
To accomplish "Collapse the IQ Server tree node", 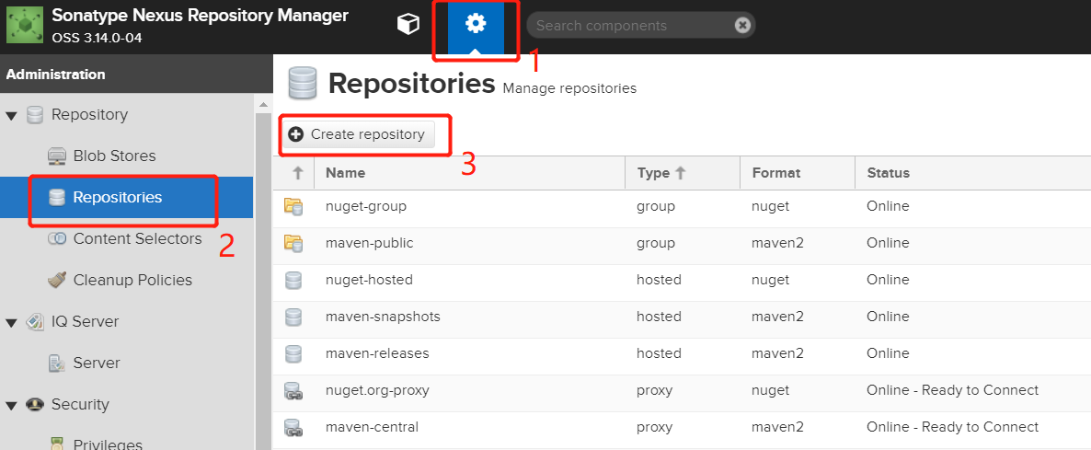I will (11, 322).
